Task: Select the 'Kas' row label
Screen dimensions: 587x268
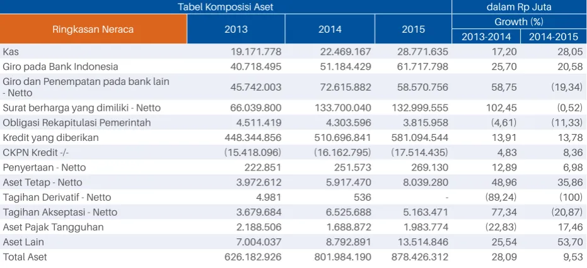Action: click(x=11, y=52)
